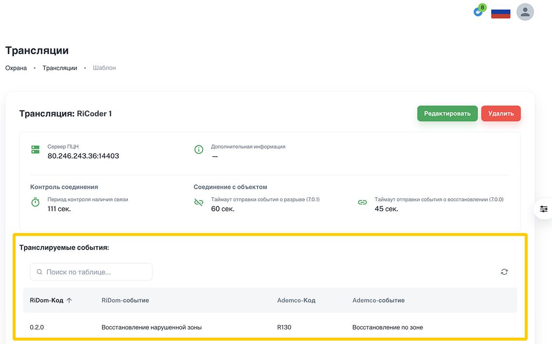
Task: Sort by RiDom-событие column header
Action: tap(125, 300)
